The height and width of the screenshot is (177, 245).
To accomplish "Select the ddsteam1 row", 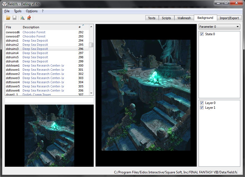I will tap(47, 65).
